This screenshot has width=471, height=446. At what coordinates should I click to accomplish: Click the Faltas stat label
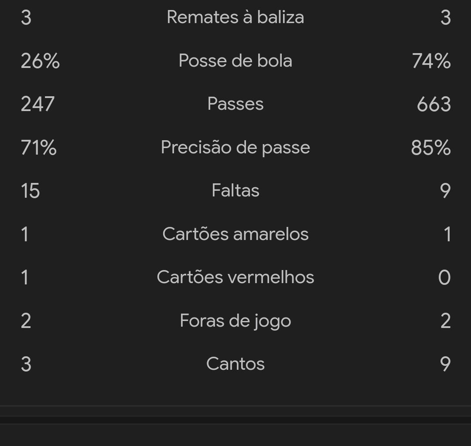click(x=235, y=190)
